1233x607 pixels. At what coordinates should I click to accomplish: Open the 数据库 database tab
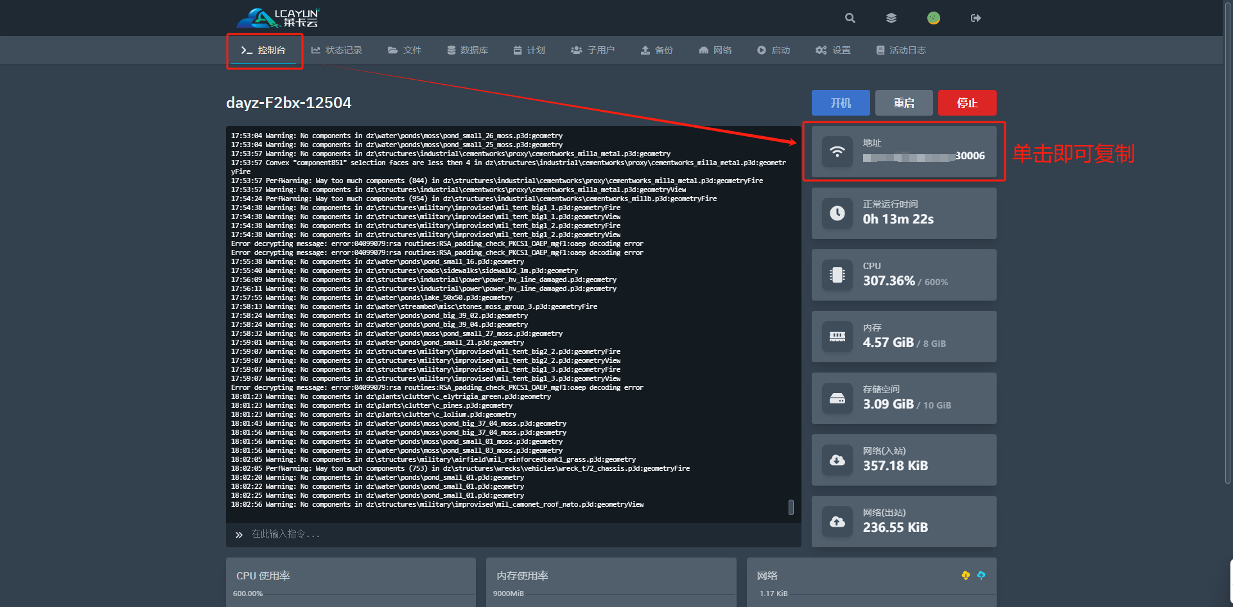point(468,50)
